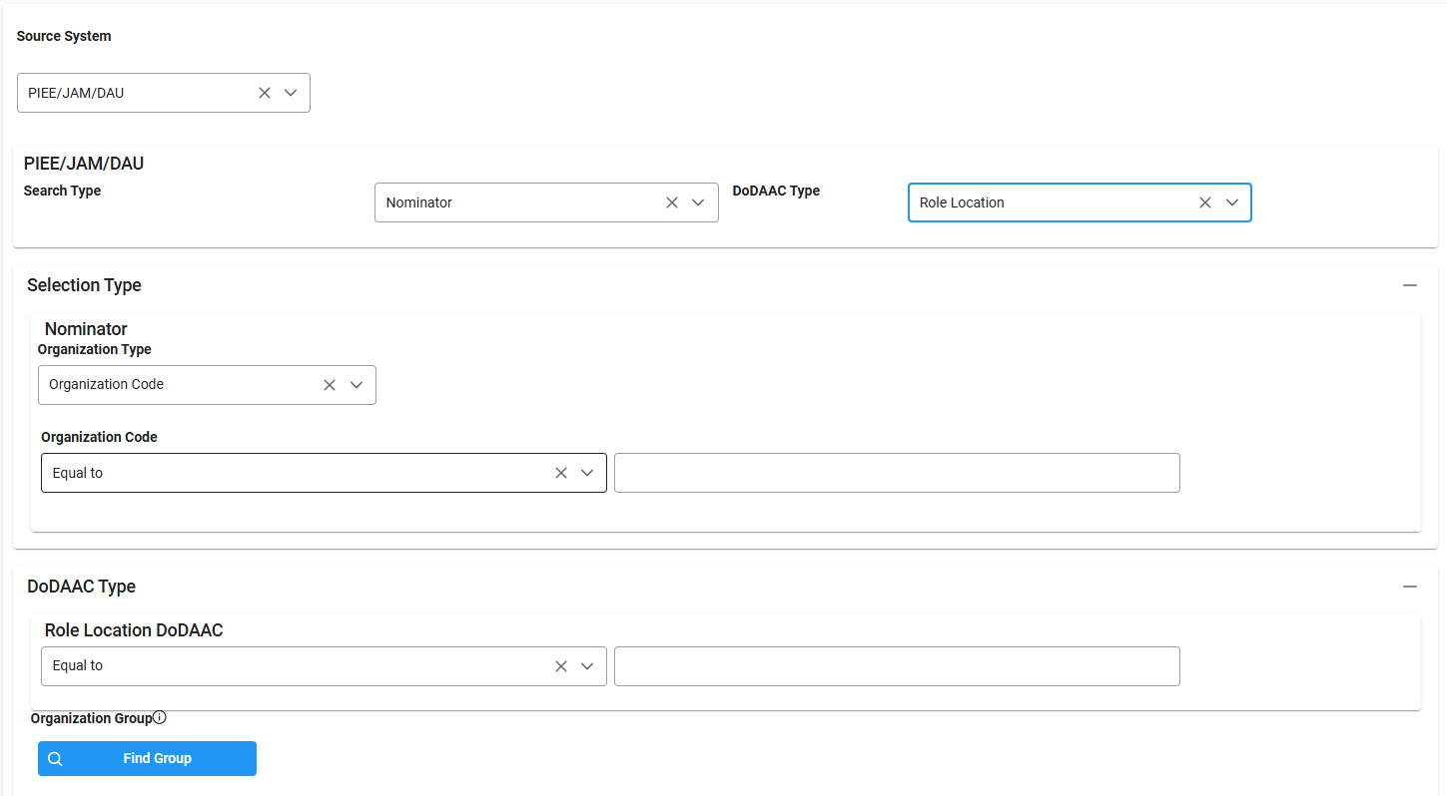
Task: Expand the DoDAAC Type dropdown arrow
Action: [1232, 202]
